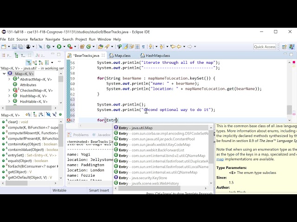This screenshot has height=222, width=297.
Task: Click the Problems view tab icon
Action: [x=70, y=135]
